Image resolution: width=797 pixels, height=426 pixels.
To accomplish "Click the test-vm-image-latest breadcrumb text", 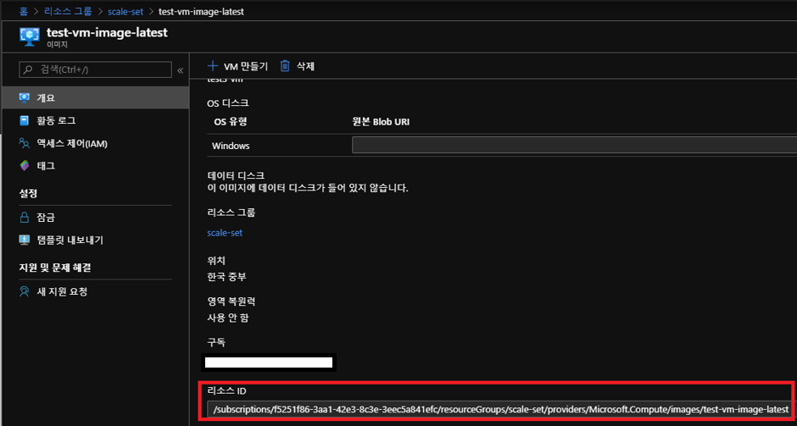I will (x=201, y=11).
